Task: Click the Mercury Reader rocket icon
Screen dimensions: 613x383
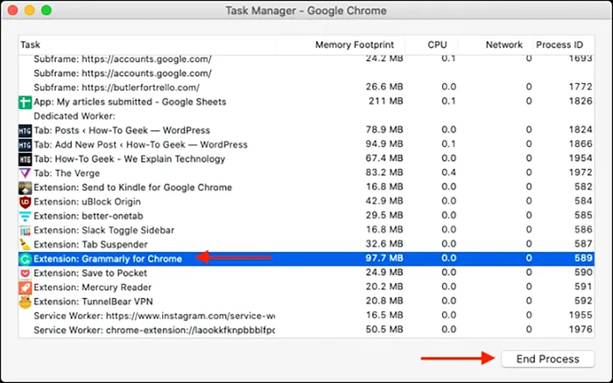Action: click(x=25, y=288)
